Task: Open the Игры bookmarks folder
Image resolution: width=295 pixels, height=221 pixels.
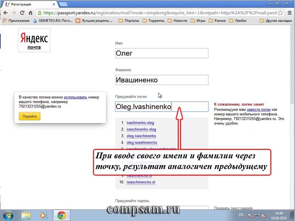Action: click(x=198, y=21)
